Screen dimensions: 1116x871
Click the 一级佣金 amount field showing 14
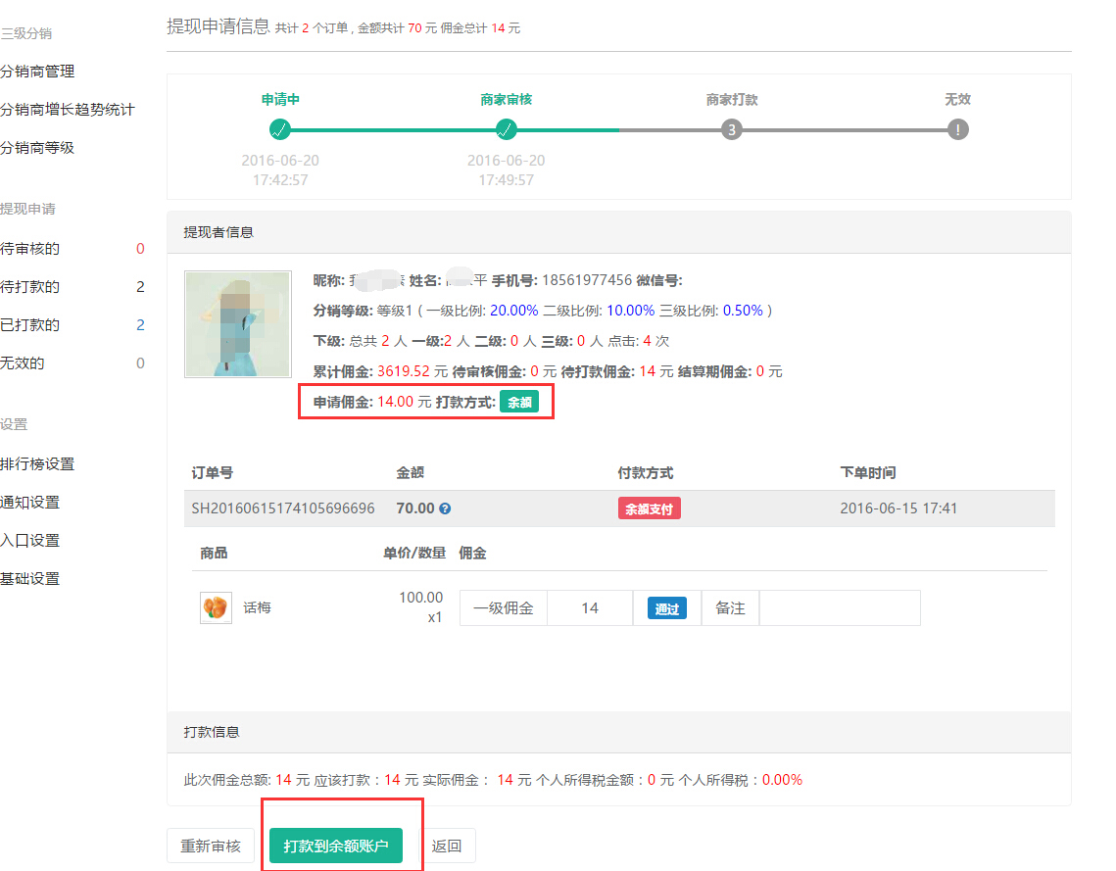(590, 608)
